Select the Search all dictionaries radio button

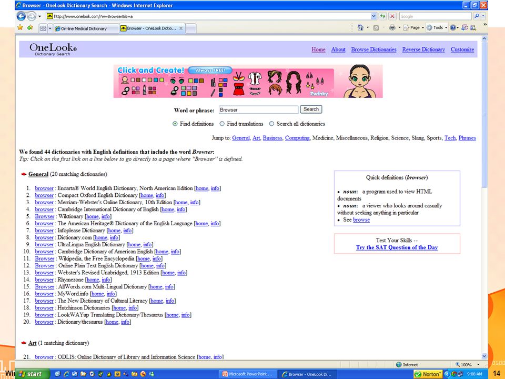[271, 124]
